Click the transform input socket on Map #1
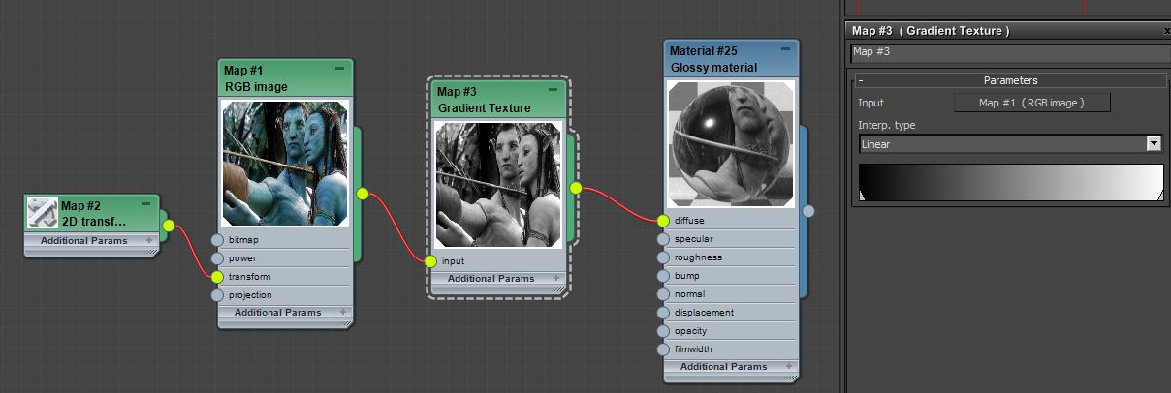 point(217,277)
